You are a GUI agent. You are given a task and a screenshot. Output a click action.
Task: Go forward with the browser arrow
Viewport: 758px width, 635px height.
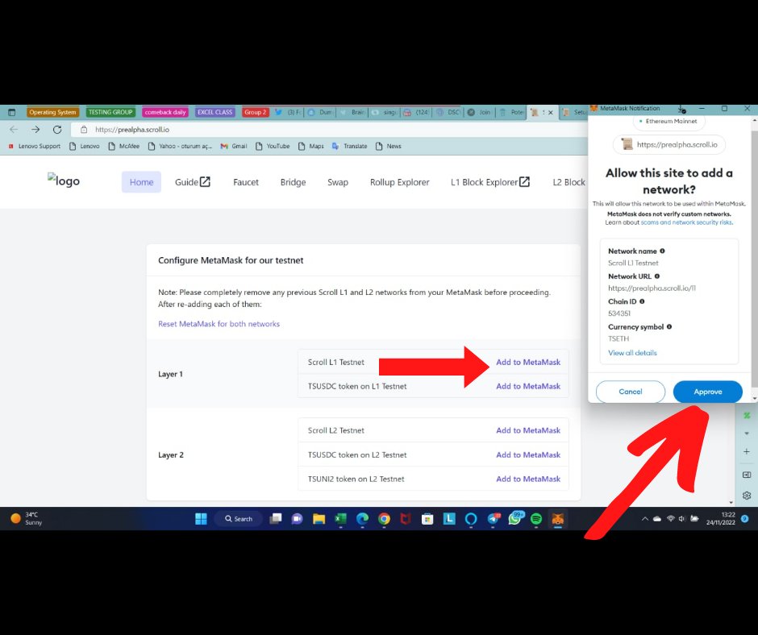tap(35, 130)
